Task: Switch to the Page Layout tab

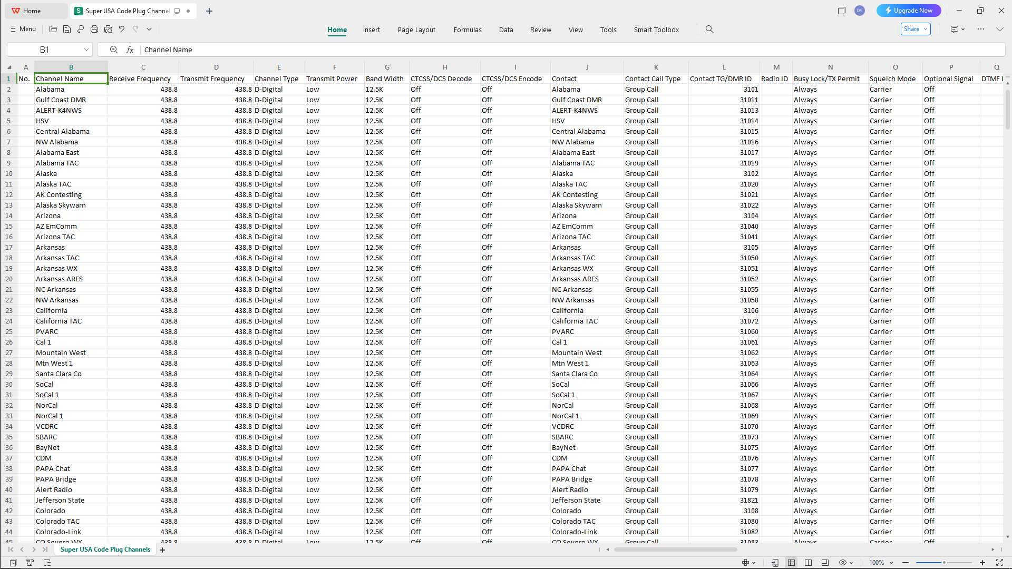Action: (416, 30)
